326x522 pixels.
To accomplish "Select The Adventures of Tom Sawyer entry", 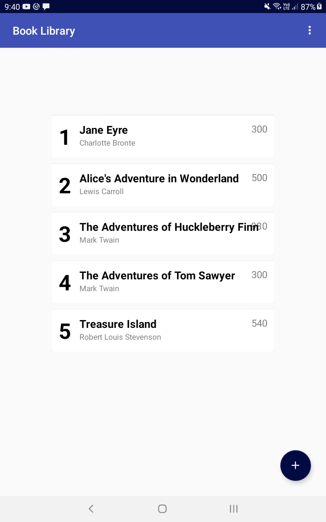I will tap(163, 282).
